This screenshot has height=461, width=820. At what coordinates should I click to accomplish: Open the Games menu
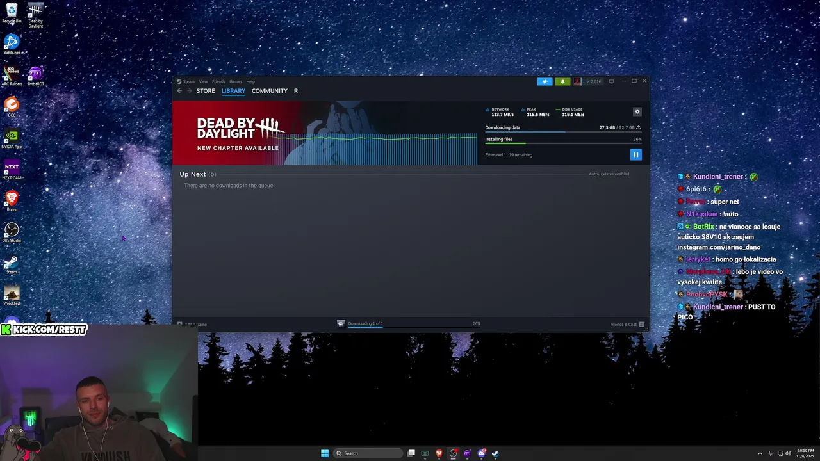[x=236, y=81]
